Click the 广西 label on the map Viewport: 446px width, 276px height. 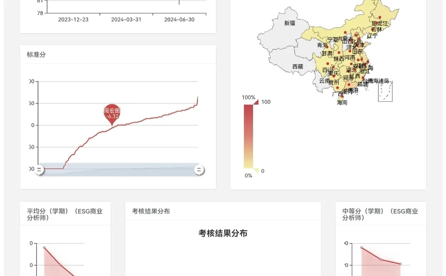tap(338, 94)
